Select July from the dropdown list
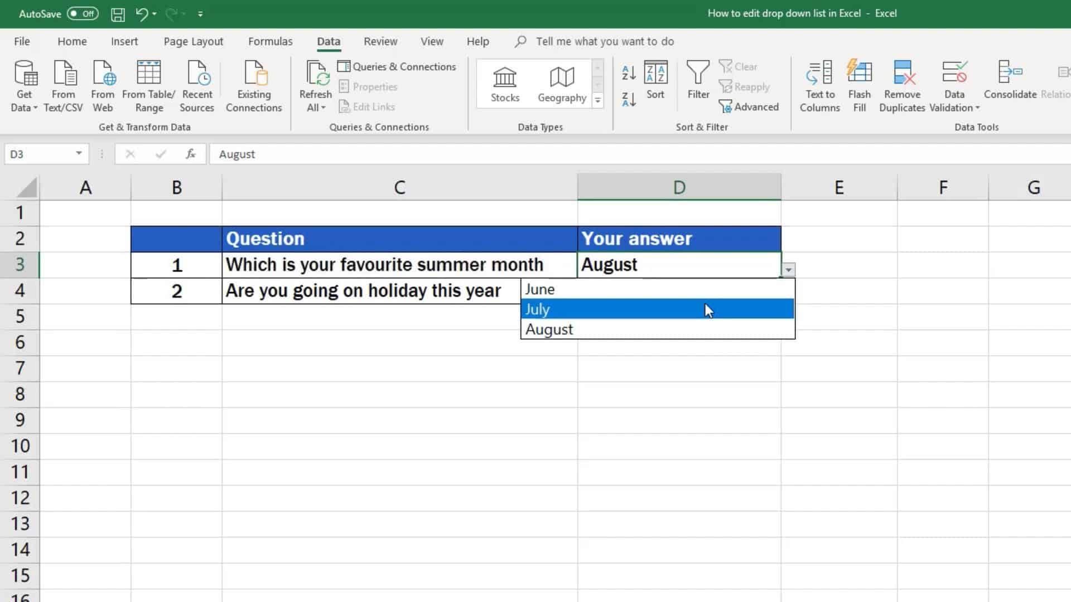 [614, 309]
